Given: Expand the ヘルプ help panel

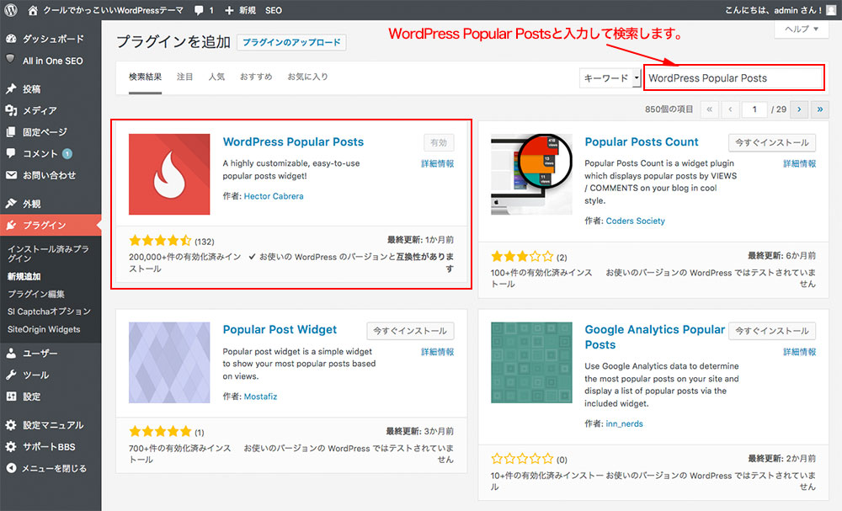Looking at the screenshot, I should pos(802,29).
